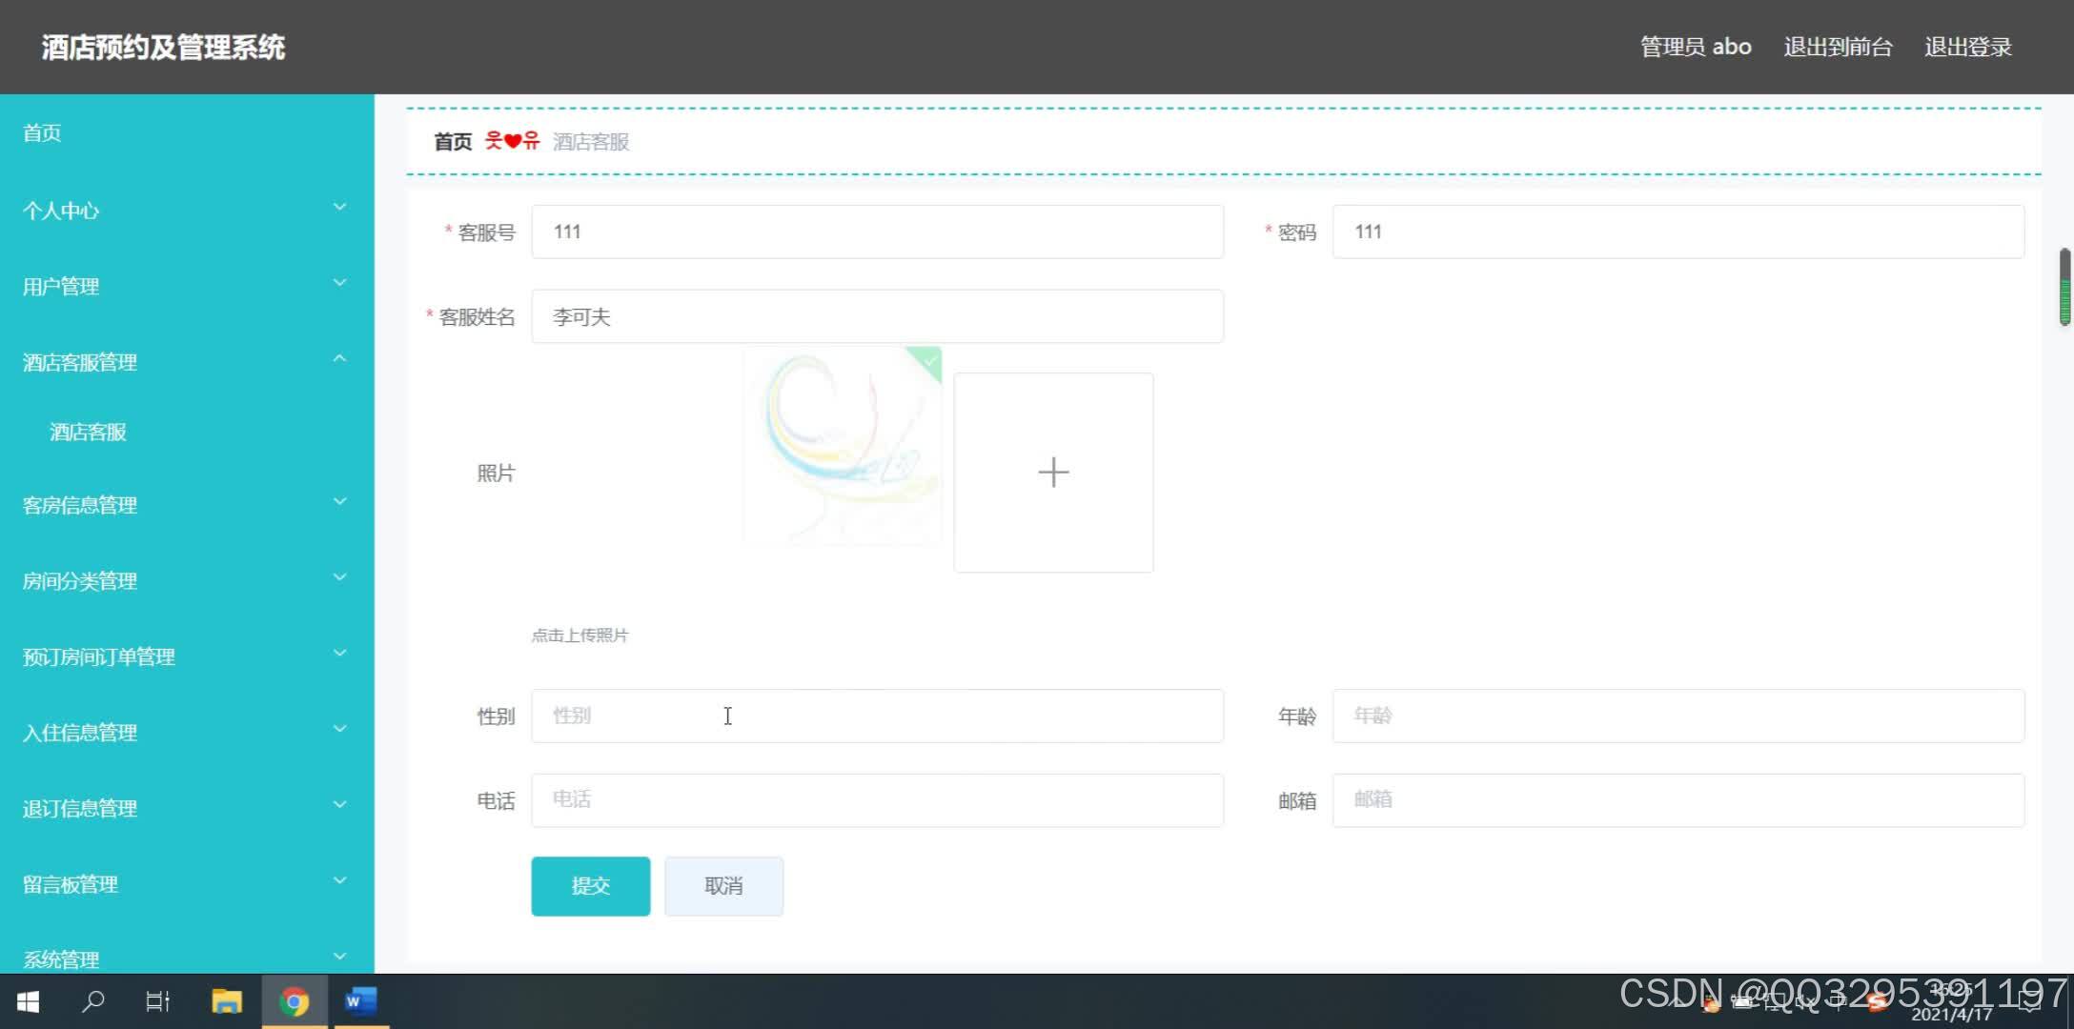
Task: Focus the 电话 input field
Action: click(x=877, y=800)
